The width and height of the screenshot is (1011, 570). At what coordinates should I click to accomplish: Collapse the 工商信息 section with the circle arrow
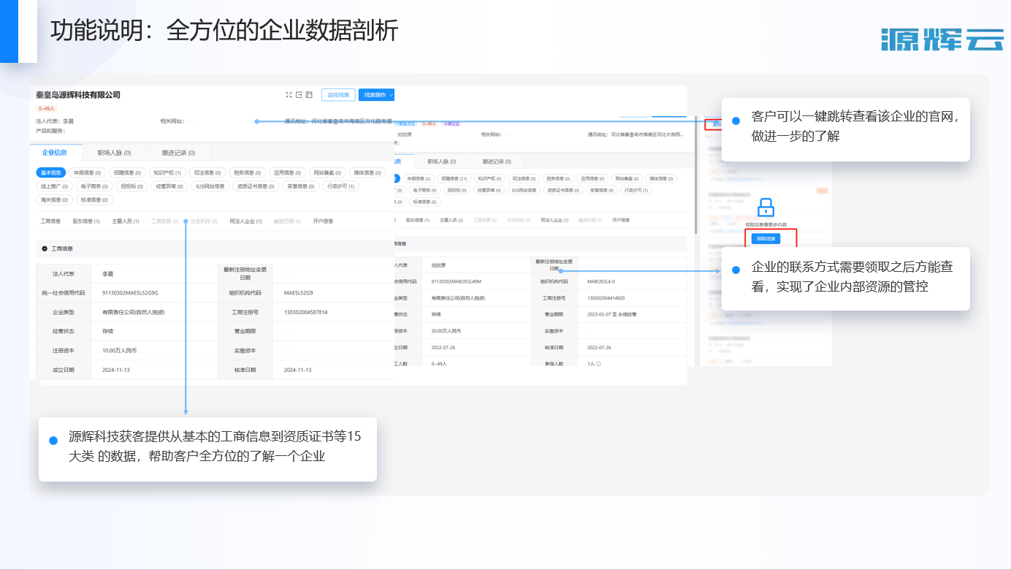pyautogui.click(x=45, y=249)
